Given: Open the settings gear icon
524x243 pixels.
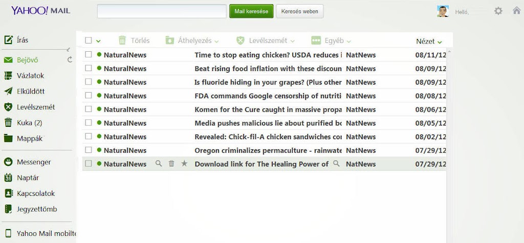Looking at the screenshot, I should point(498,11).
